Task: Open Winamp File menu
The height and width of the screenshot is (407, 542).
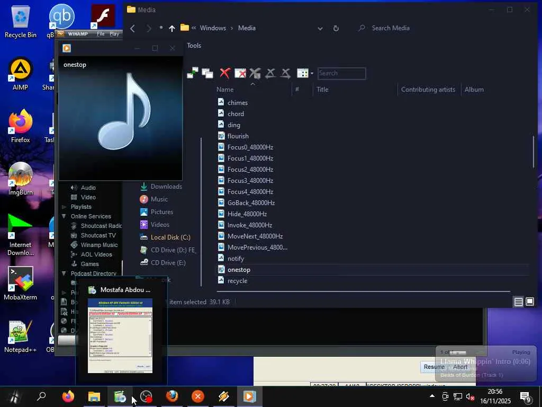Action: pyautogui.click(x=101, y=33)
